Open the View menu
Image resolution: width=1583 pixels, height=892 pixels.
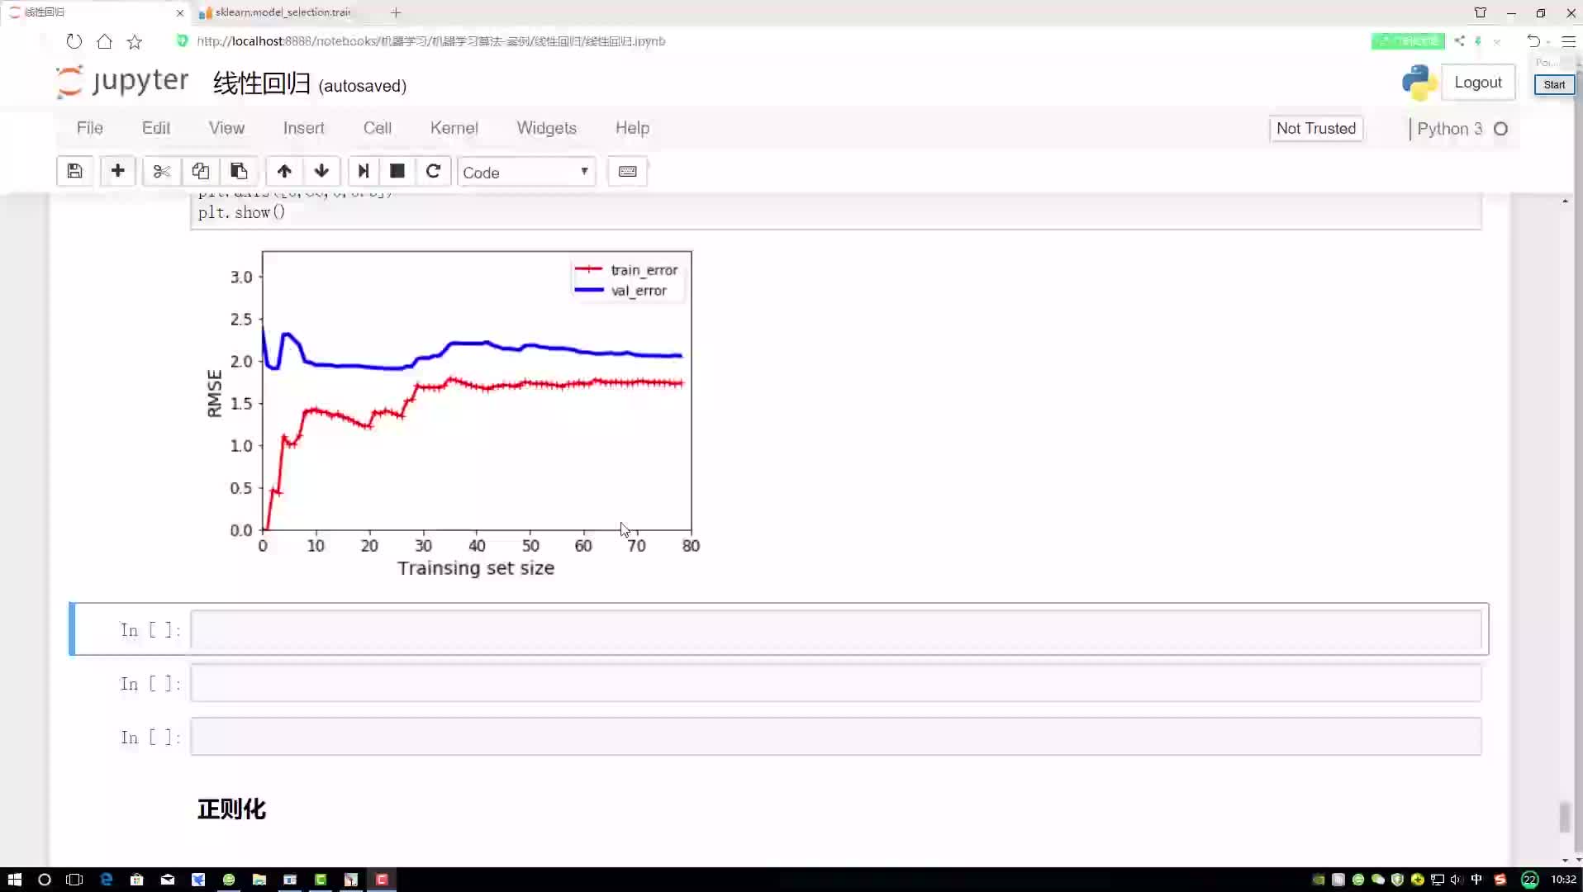point(226,128)
